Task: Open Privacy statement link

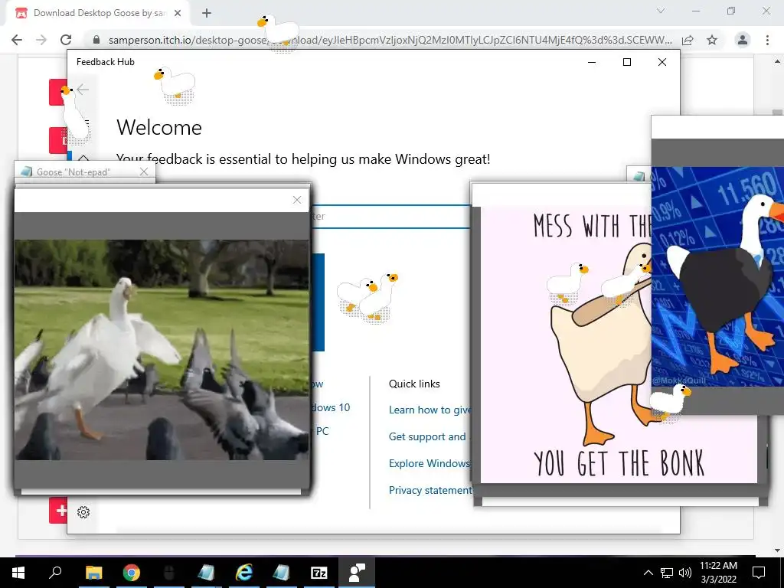Action: pyautogui.click(x=430, y=490)
